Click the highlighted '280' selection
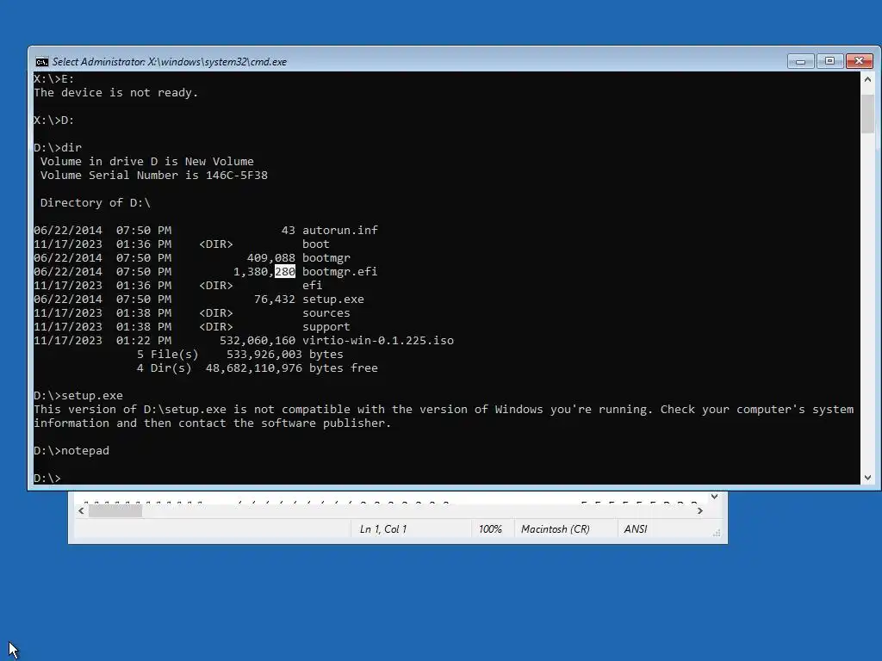This screenshot has height=661, width=882. 284,271
